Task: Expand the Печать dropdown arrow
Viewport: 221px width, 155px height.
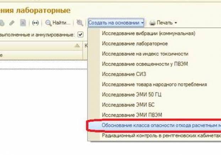Action: (x=176, y=23)
